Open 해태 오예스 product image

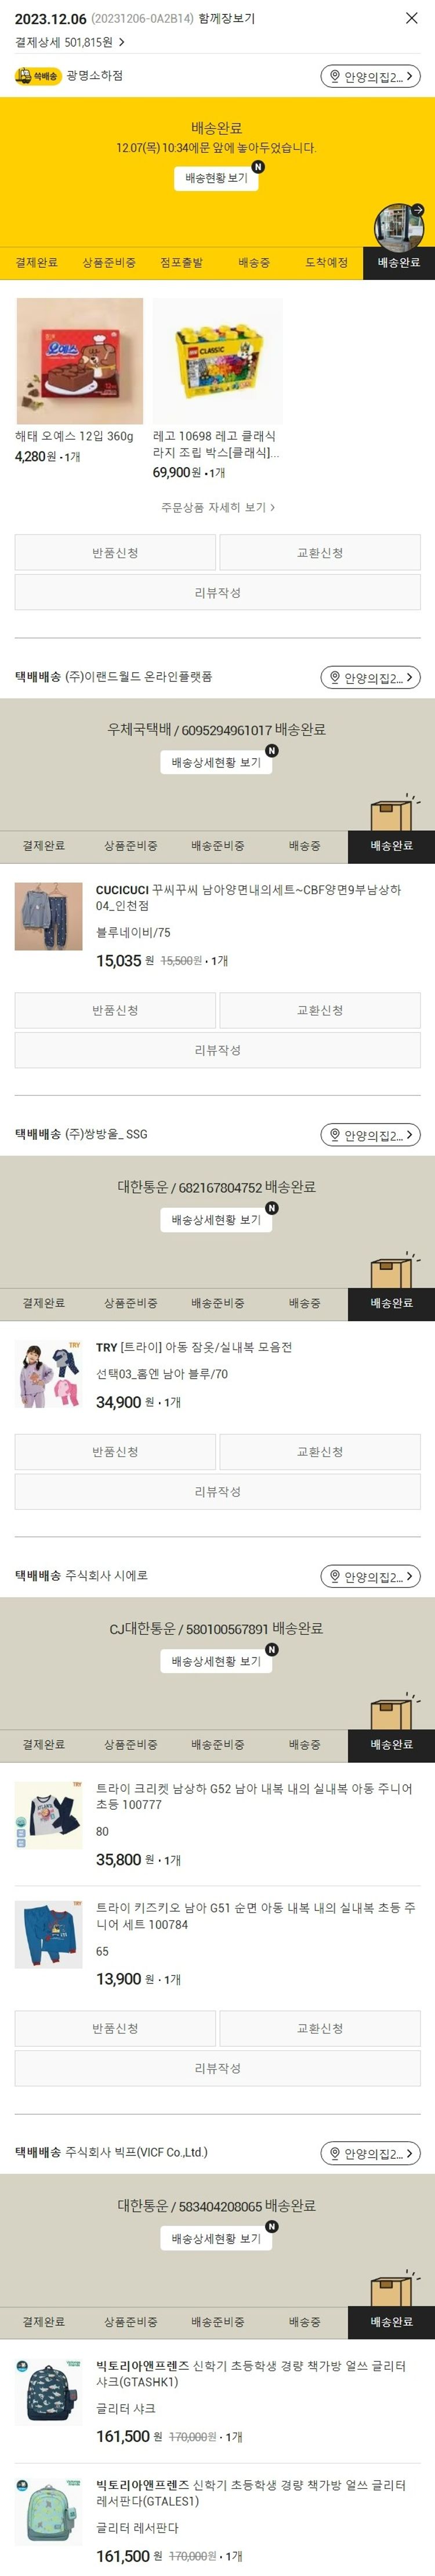80,361
